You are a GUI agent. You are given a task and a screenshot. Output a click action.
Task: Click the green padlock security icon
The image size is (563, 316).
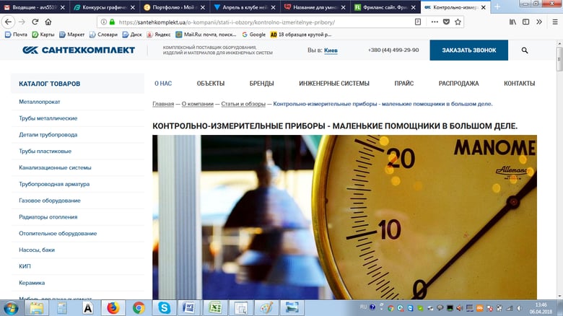coord(112,22)
